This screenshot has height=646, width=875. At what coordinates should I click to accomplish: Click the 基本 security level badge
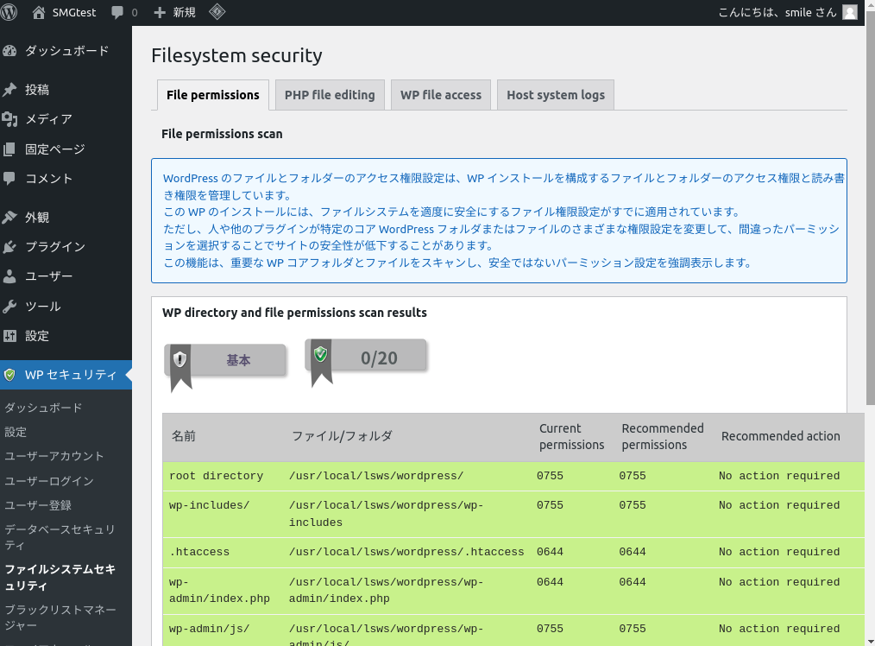point(225,360)
